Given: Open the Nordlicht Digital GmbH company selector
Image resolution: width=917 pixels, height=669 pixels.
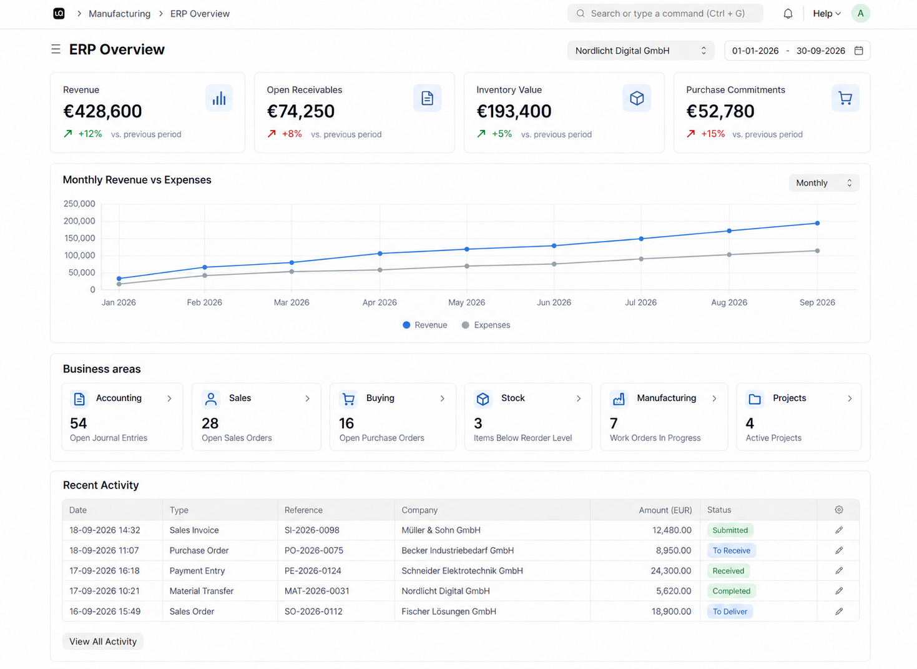Looking at the screenshot, I should click(640, 51).
